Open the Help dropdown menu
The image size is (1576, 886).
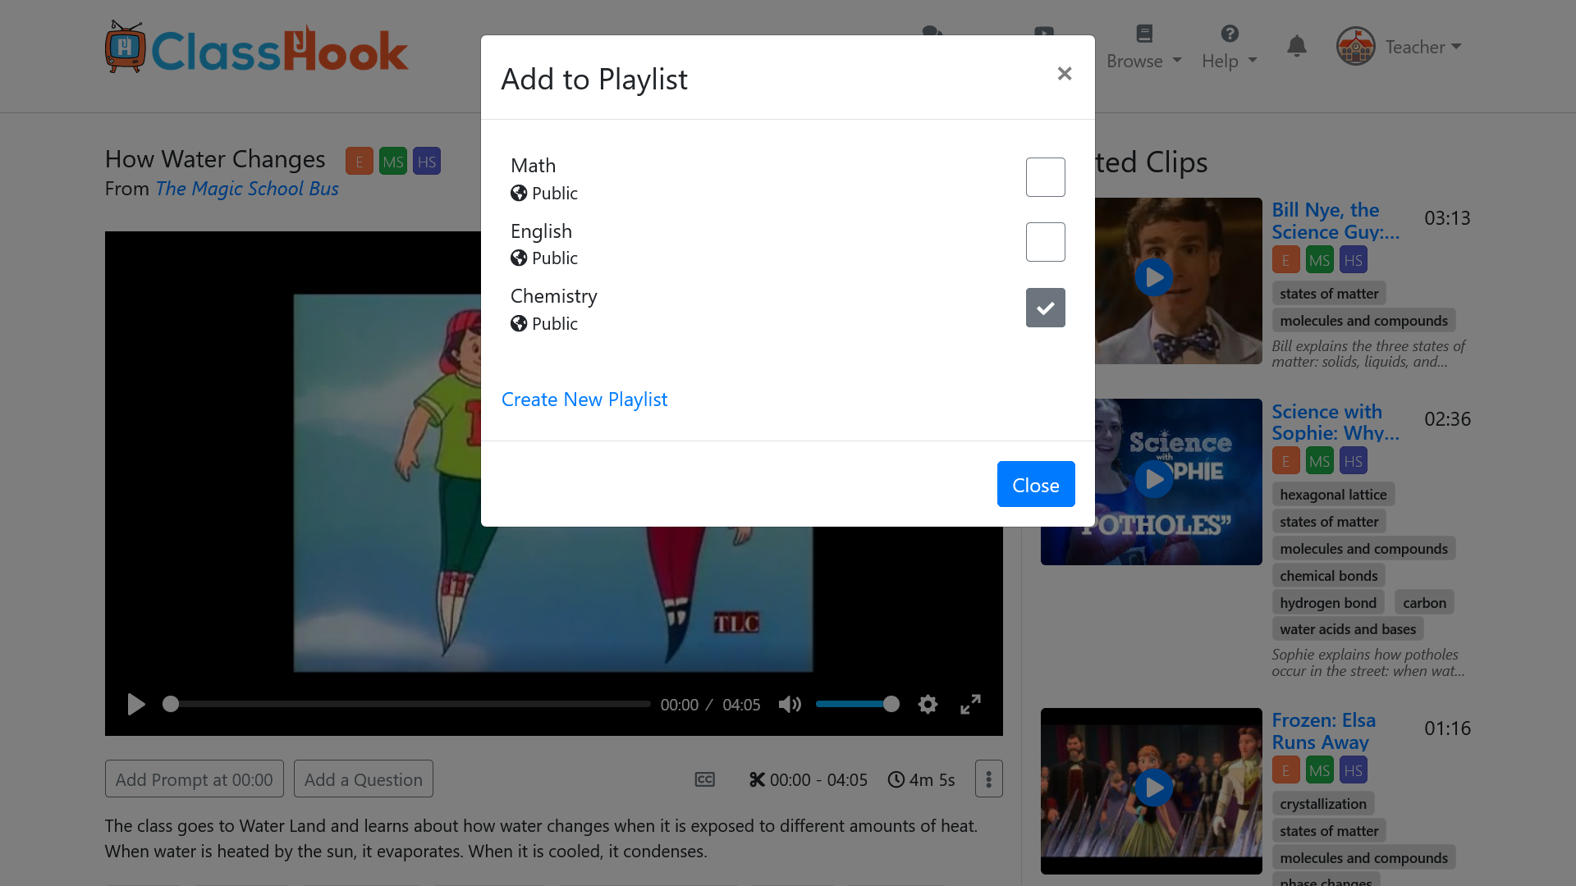point(1230,62)
